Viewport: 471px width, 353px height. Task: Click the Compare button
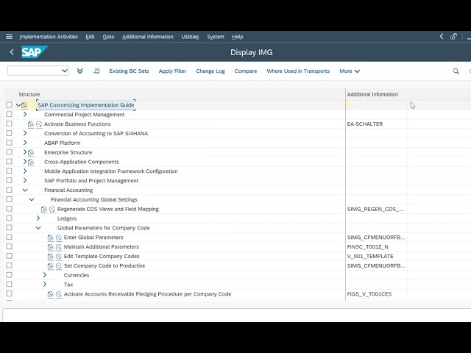click(246, 71)
